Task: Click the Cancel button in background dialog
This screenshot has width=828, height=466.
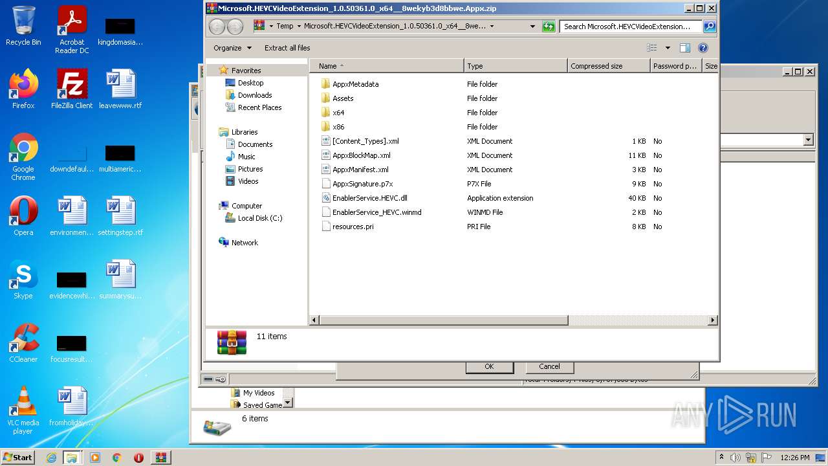Action: coord(549,366)
